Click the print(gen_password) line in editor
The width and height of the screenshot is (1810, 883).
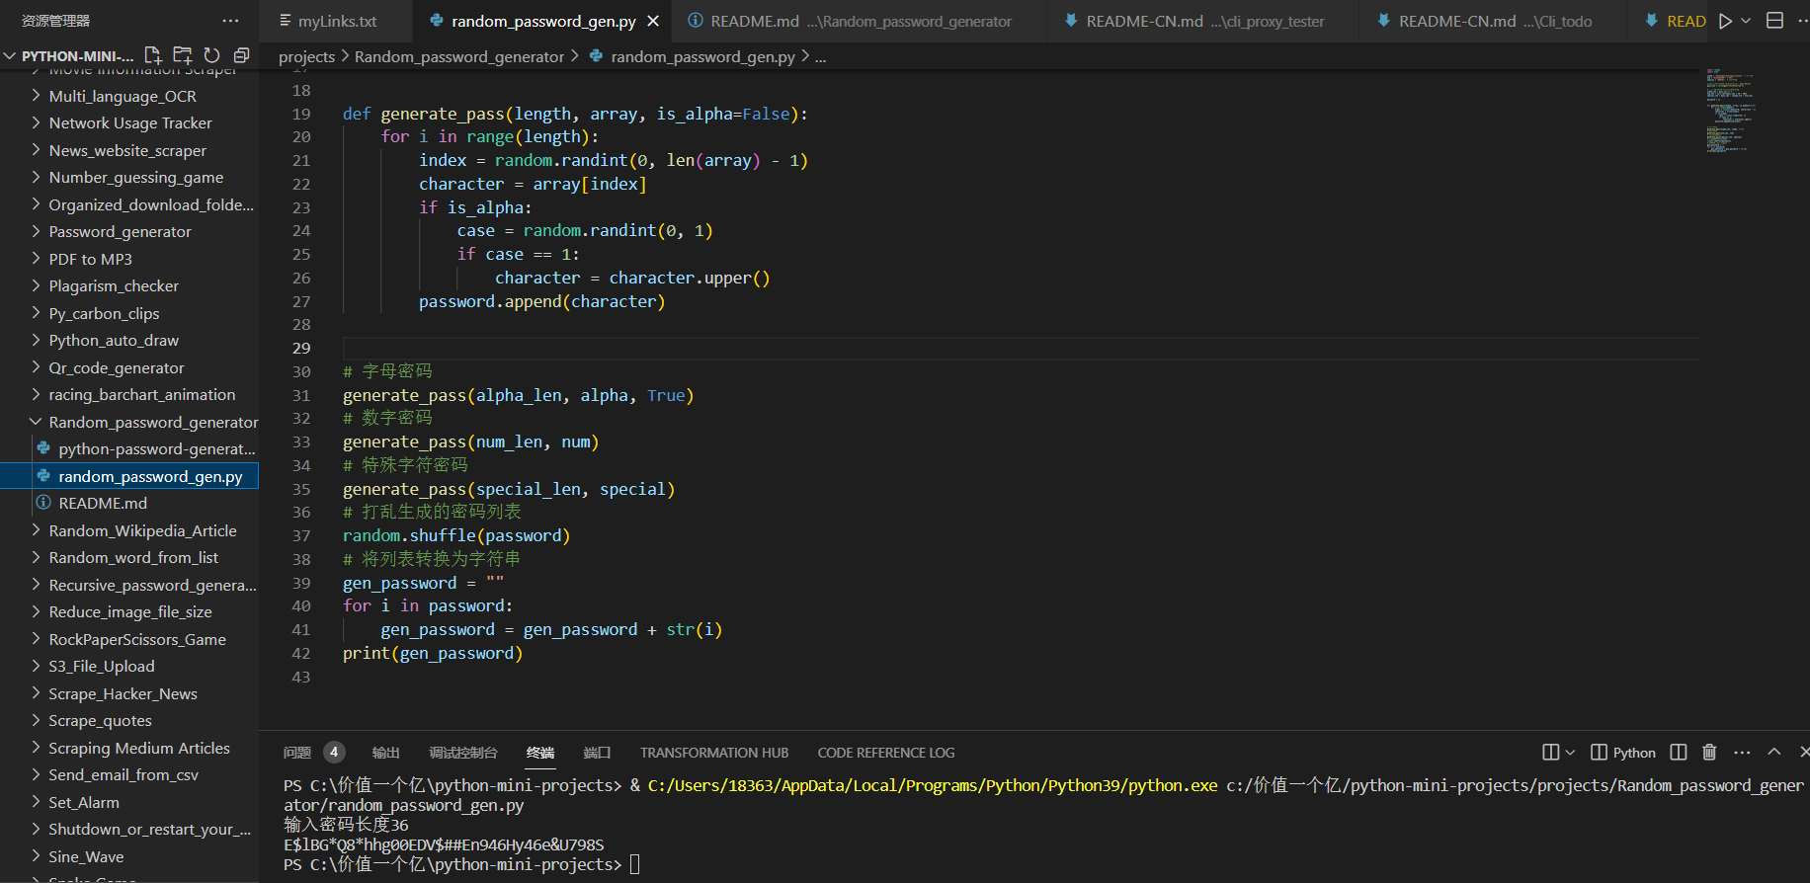[x=433, y=653]
